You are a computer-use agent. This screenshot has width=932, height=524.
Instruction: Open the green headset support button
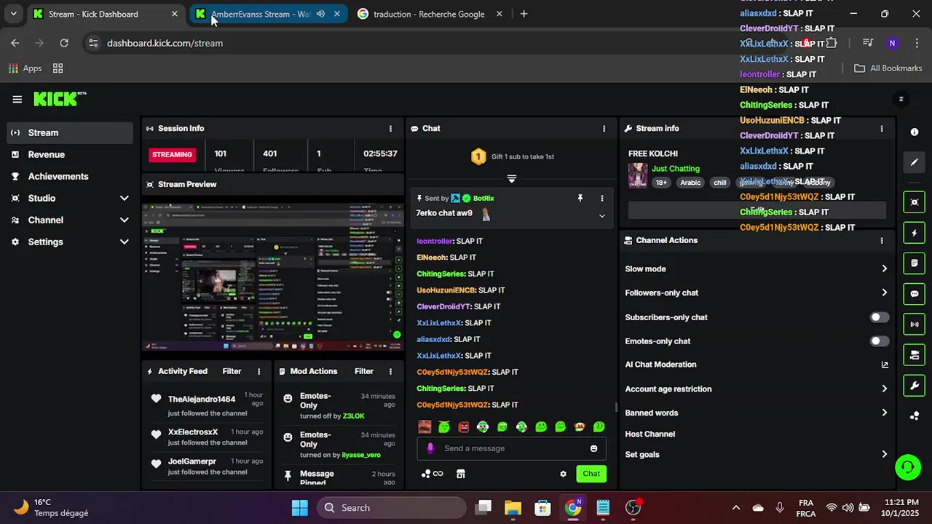pos(907,467)
